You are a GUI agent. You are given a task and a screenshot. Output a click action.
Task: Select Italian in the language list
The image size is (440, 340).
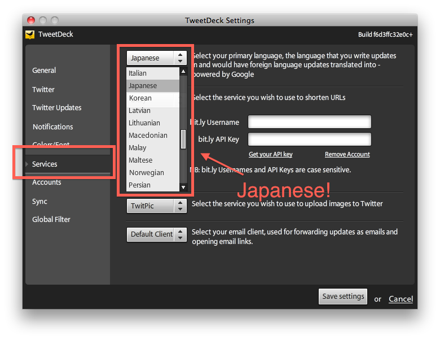coord(153,73)
